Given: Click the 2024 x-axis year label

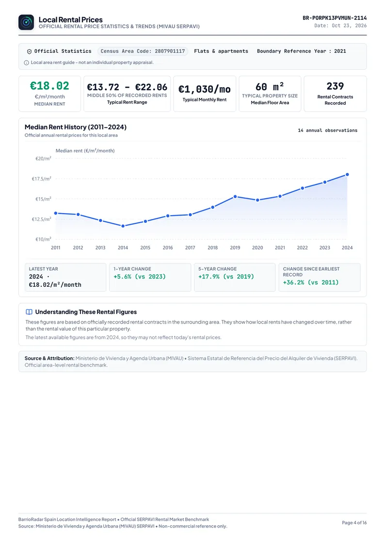Looking at the screenshot, I should [x=347, y=248].
